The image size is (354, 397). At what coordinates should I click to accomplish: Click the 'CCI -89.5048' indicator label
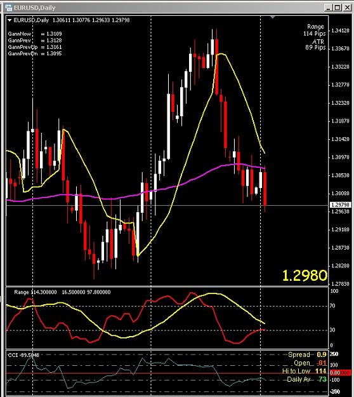23,355
